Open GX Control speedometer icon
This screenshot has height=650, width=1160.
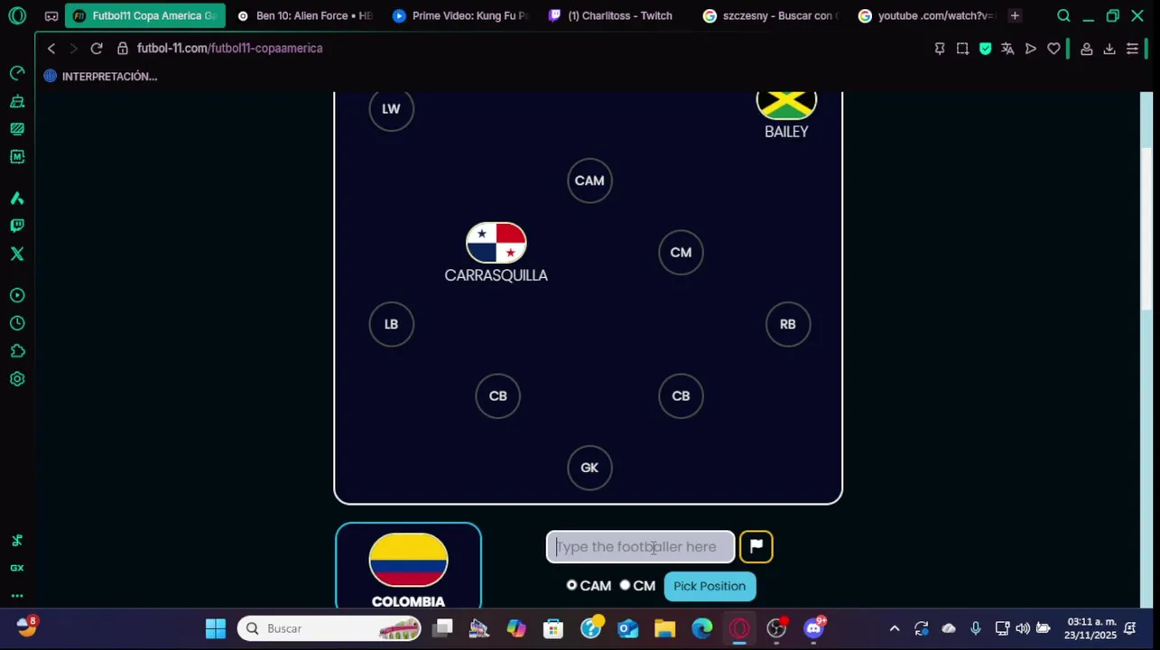[17, 73]
